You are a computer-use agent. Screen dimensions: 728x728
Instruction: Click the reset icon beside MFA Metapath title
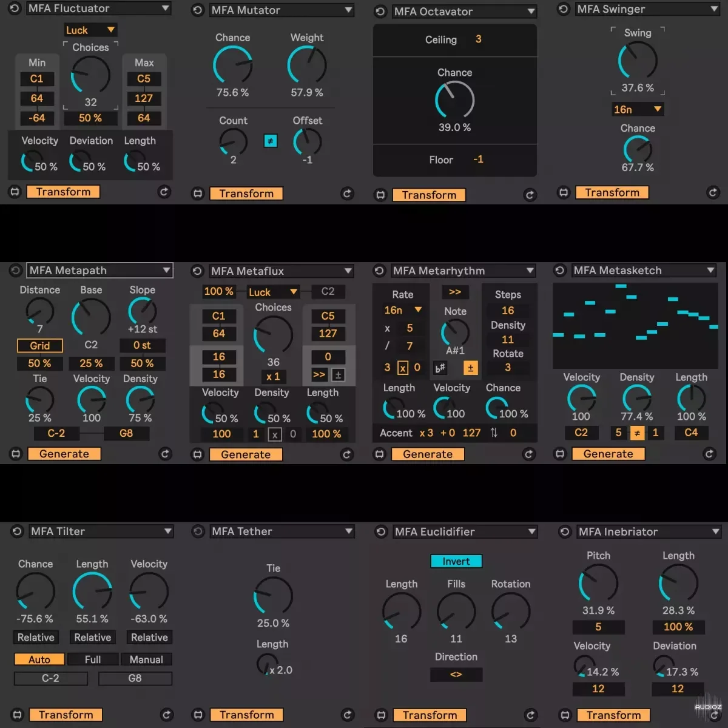pyautogui.click(x=16, y=270)
